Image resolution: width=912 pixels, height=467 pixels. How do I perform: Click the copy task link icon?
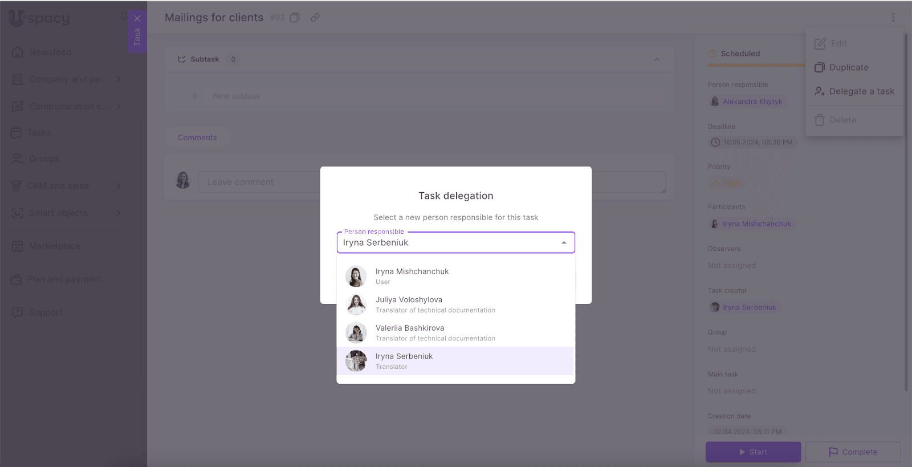(x=315, y=18)
